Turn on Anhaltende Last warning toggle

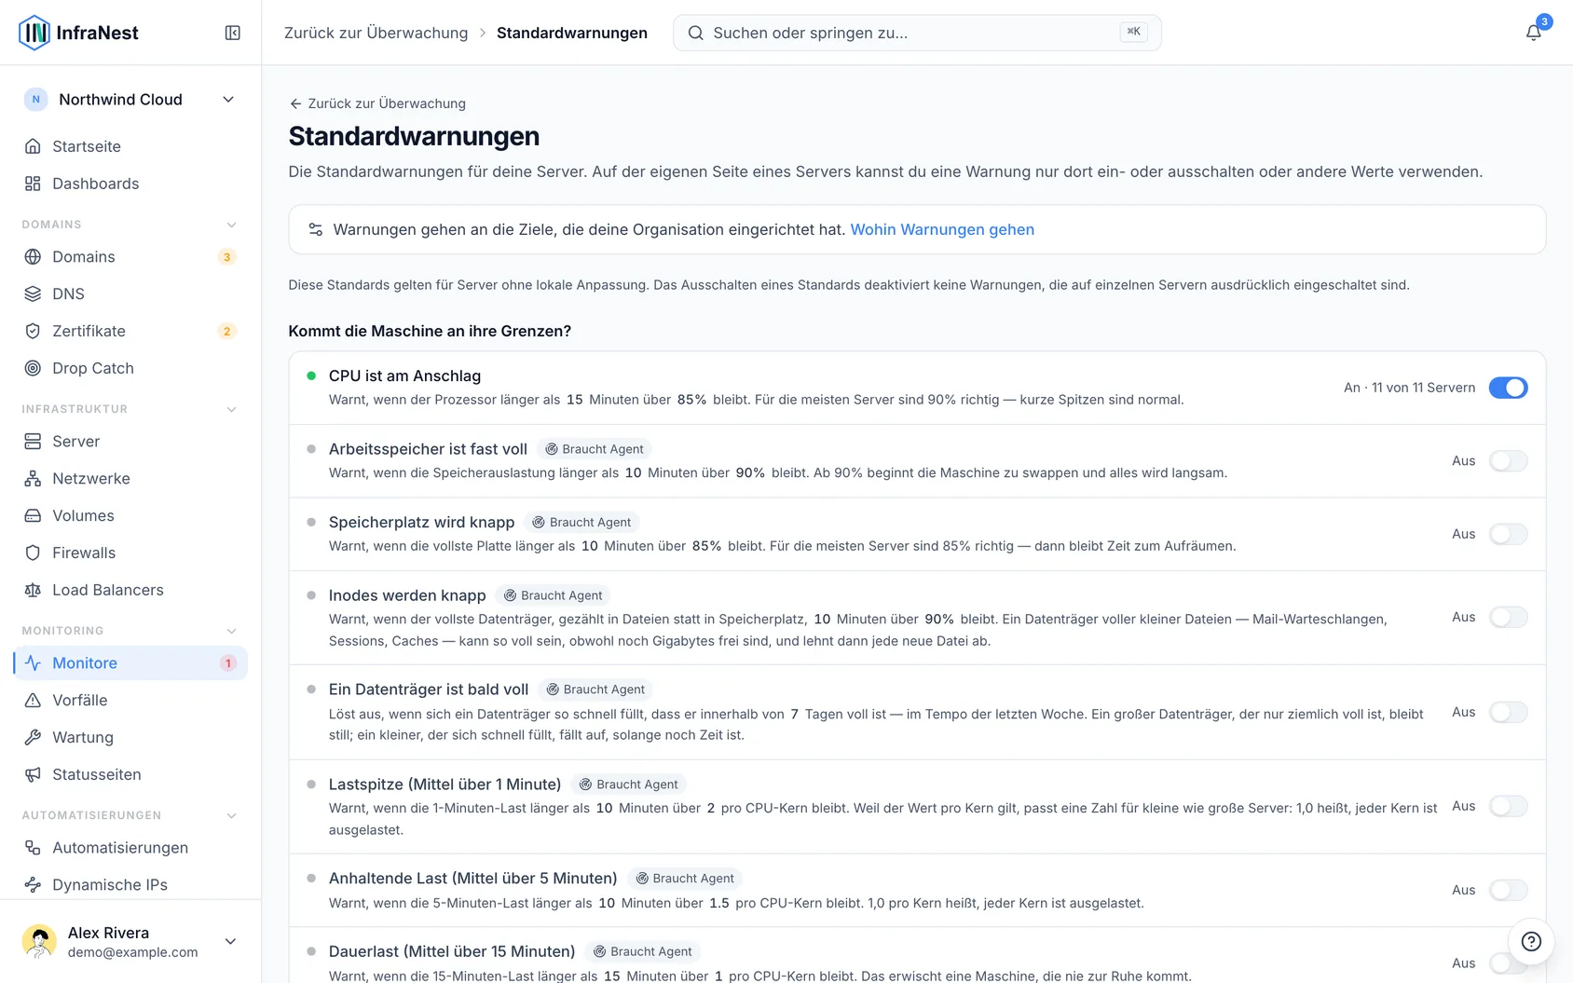point(1508,890)
